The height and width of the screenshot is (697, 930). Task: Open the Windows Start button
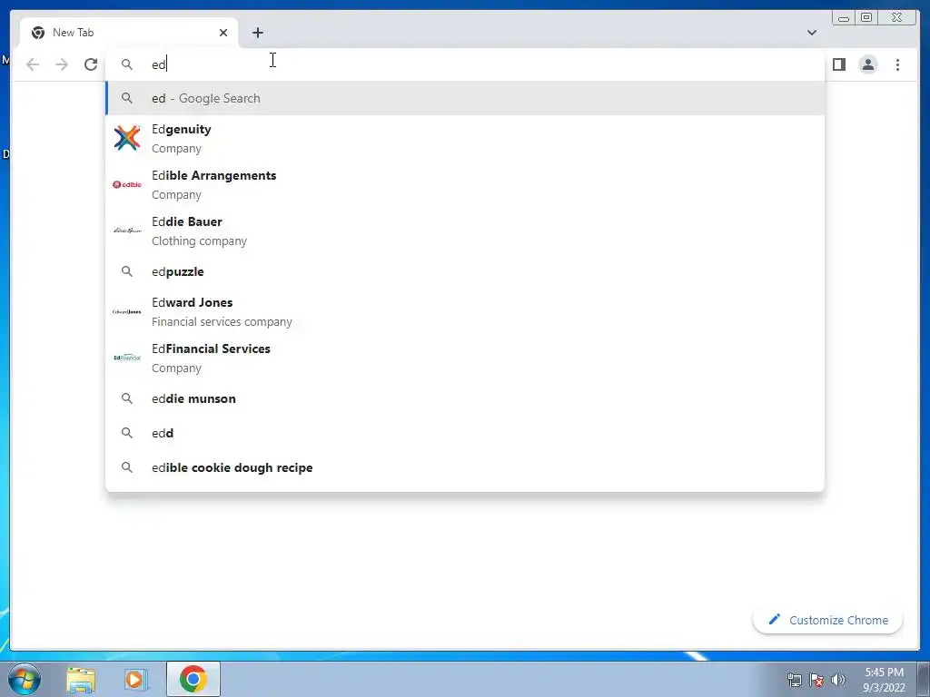click(25, 679)
